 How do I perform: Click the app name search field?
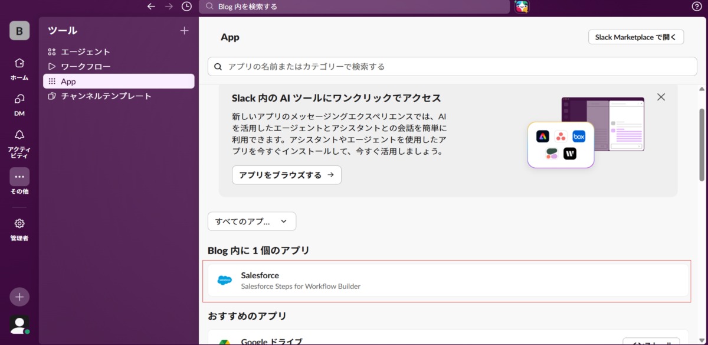(453, 67)
